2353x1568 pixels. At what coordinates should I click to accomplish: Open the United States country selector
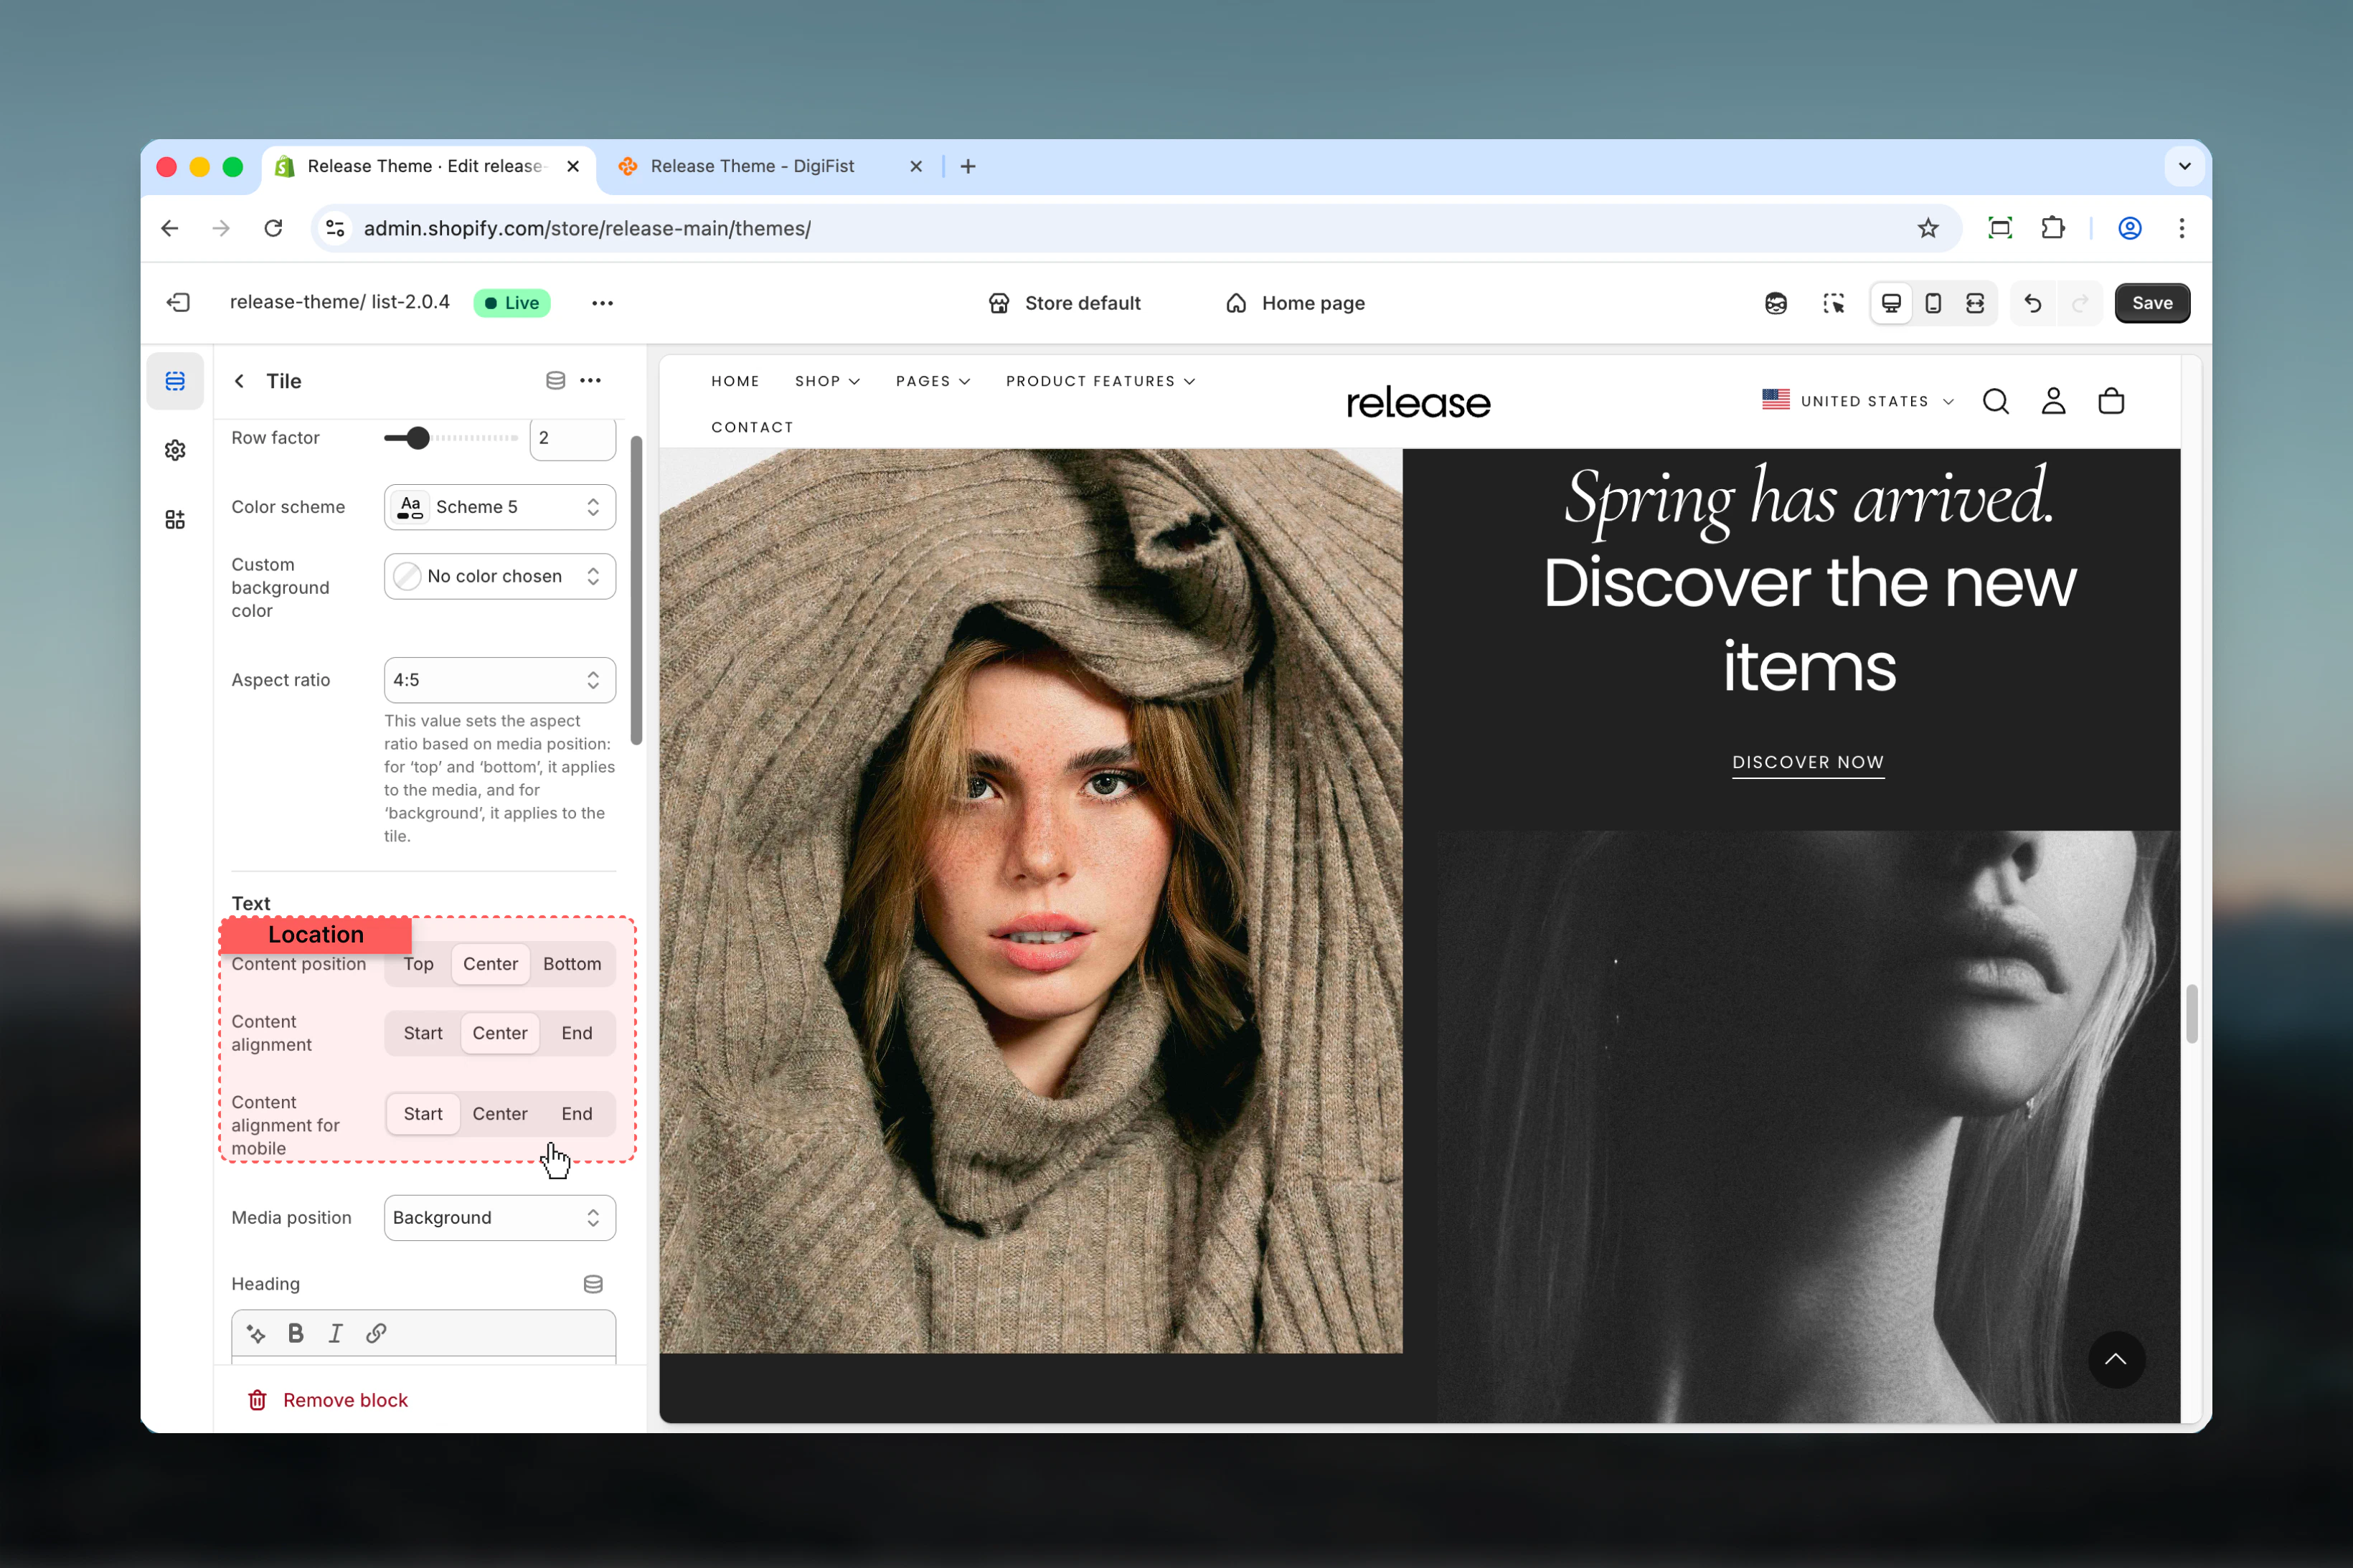[1858, 401]
